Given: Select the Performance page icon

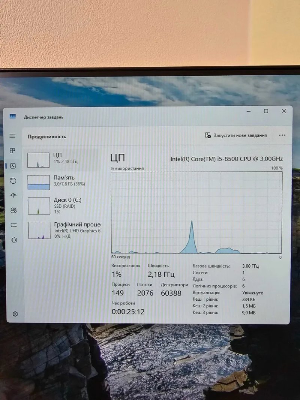Looking at the screenshot, I should point(13,166).
